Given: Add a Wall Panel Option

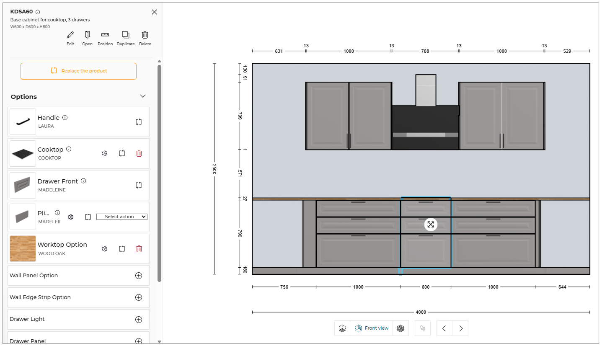Looking at the screenshot, I should click(x=139, y=276).
